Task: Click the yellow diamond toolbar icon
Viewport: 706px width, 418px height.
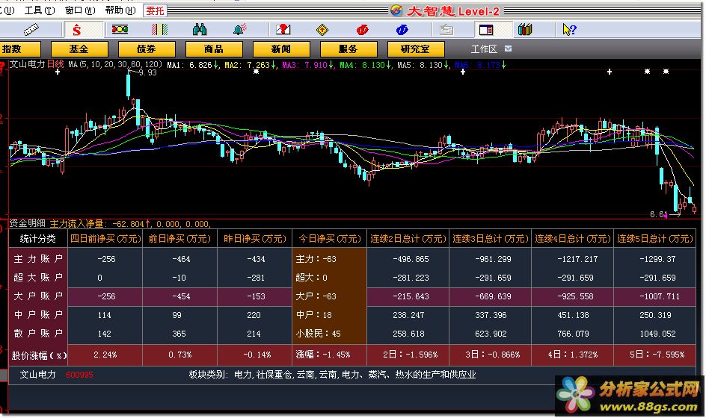Action: [x=322, y=30]
